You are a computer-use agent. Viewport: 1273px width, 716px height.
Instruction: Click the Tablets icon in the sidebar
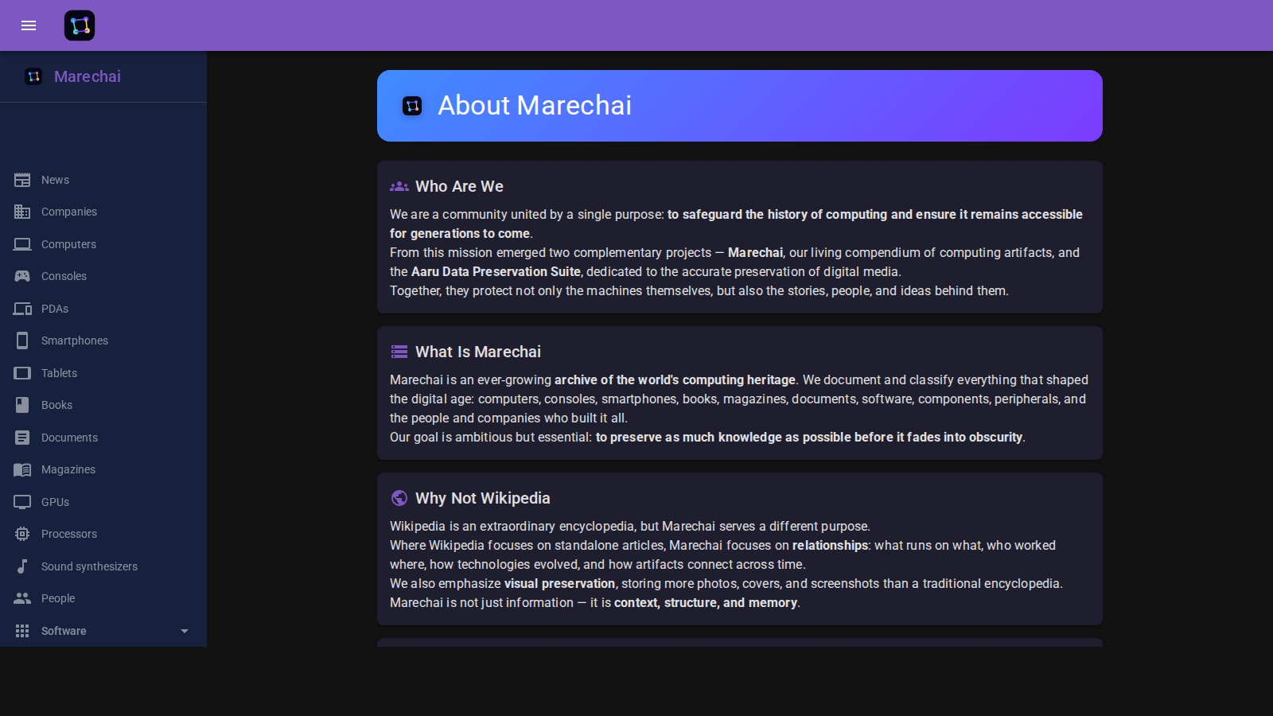(x=22, y=373)
